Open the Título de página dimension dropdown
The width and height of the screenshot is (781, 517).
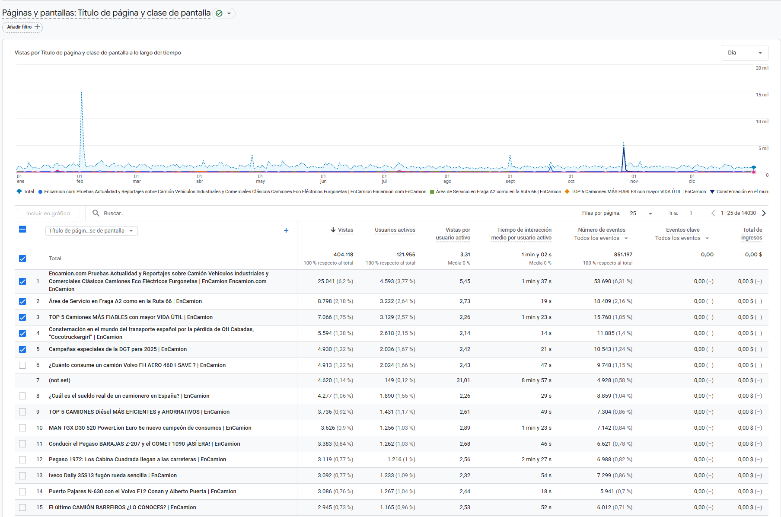pos(91,230)
